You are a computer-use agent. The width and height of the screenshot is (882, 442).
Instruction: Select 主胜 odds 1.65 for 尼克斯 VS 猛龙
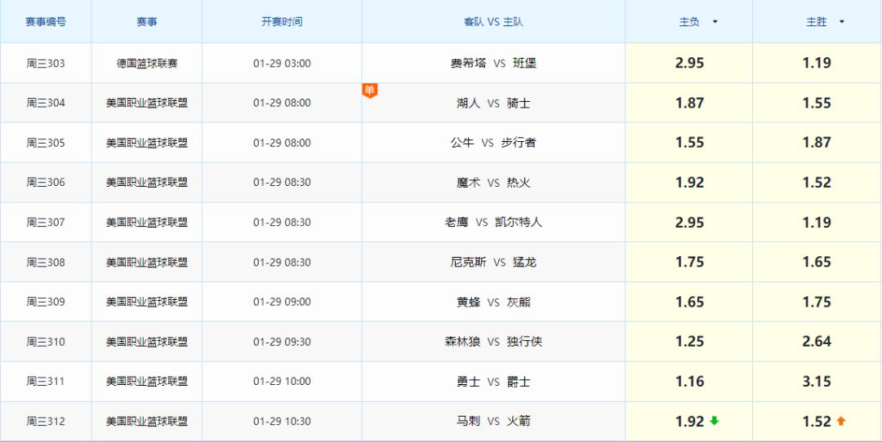coord(817,263)
